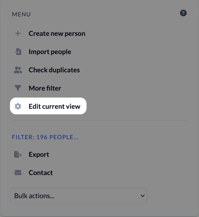
Task: Open 'Check duplicates' menu item
Action: 54,70
